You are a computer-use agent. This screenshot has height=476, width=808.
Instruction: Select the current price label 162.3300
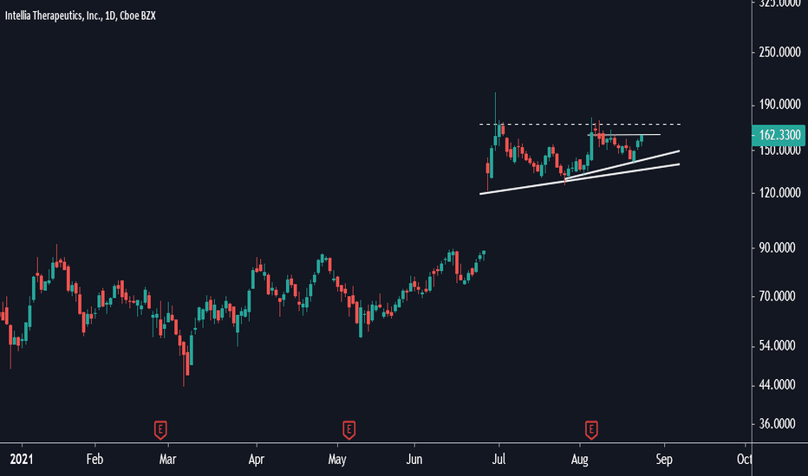coord(779,135)
